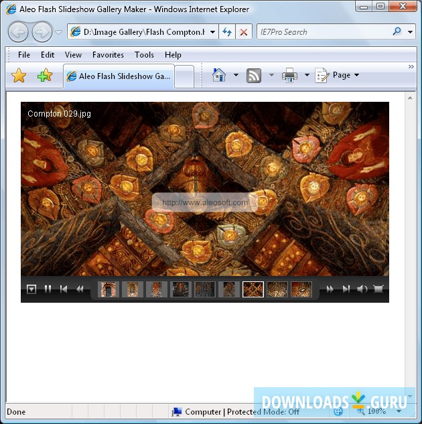Click Add to Favorites star-plus icon

[45, 75]
